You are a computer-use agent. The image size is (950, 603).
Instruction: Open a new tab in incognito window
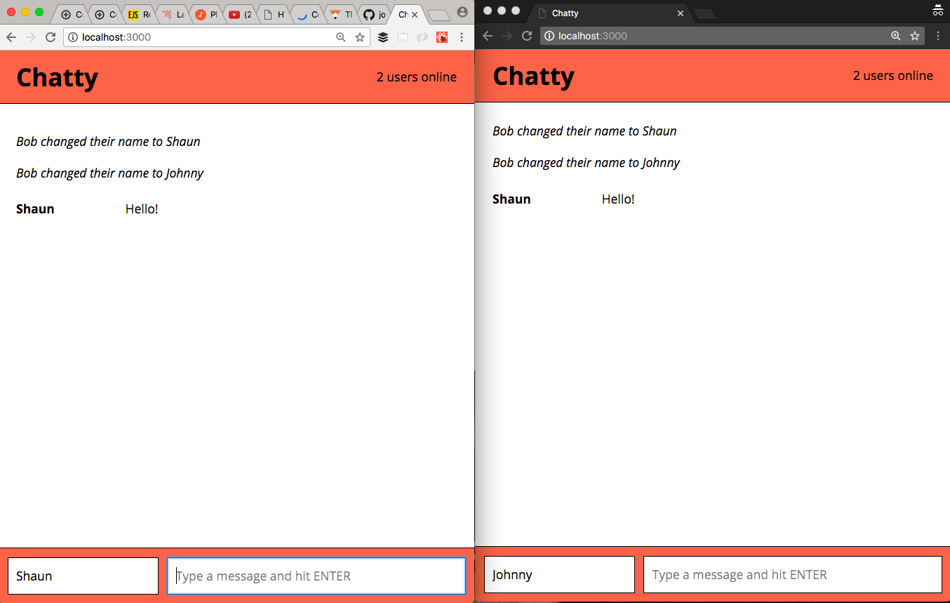click(x=704, y=14)
